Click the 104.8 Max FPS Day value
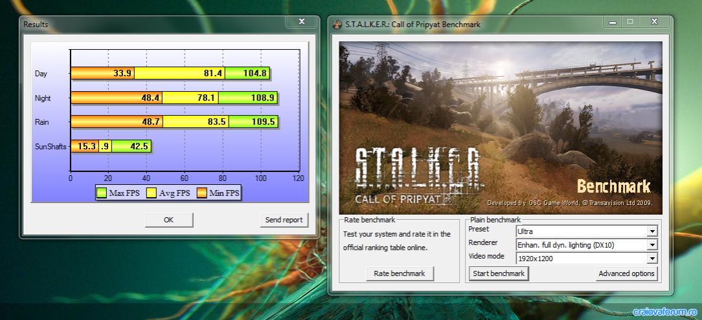Viewport: 702px width, 320px height. pos(255,73)
